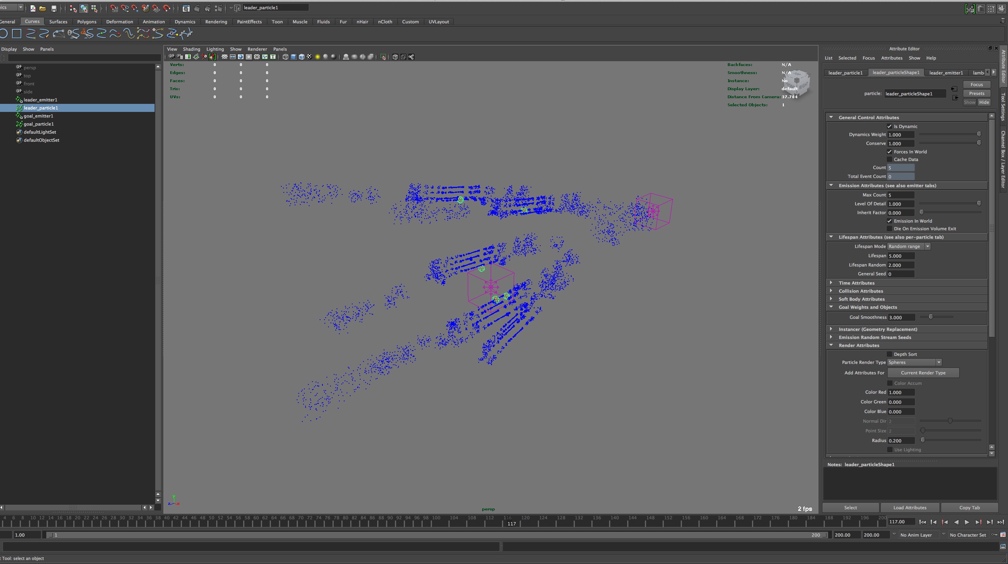Viewport: 1008px width, 564px height.
Task: Toggle the Is Dynamic checkbox
Action: pos(890,126)
